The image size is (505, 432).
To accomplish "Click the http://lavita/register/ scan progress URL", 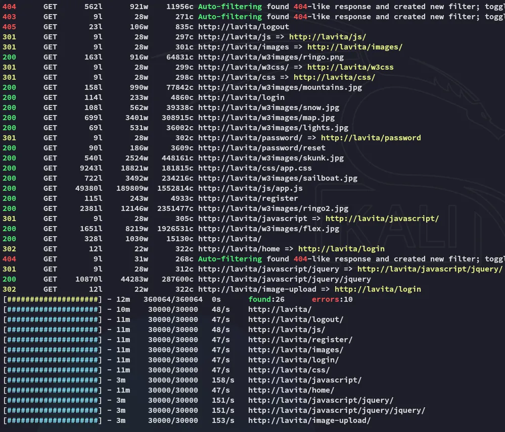I will click(x=300, y=340).
